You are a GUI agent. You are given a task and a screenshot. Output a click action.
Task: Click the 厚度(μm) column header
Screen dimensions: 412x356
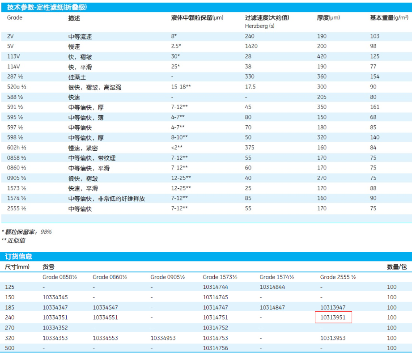[328, 17]
